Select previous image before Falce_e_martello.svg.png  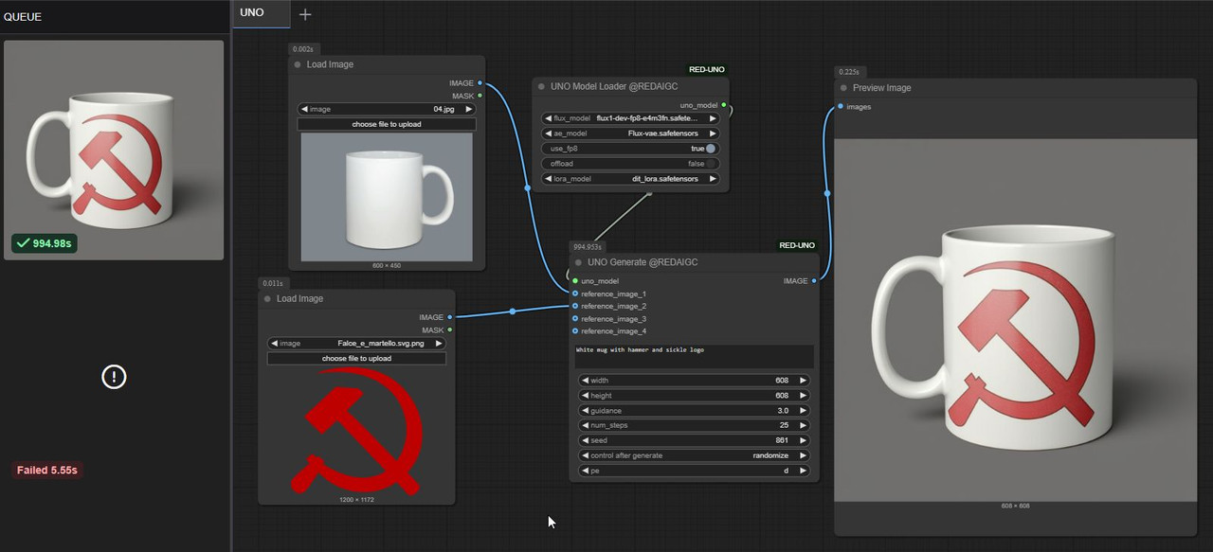[x=274, y=344]
